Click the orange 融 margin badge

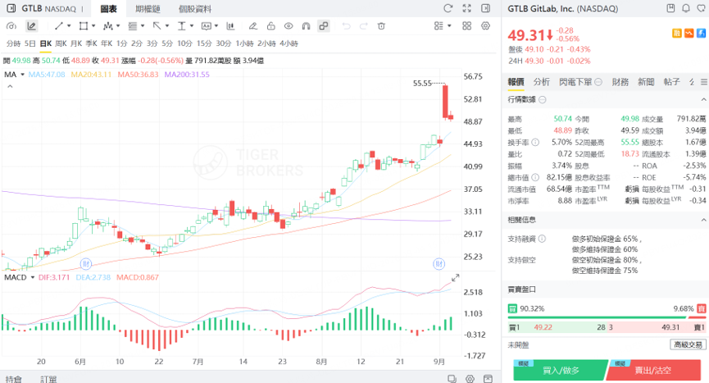point(677,33)
